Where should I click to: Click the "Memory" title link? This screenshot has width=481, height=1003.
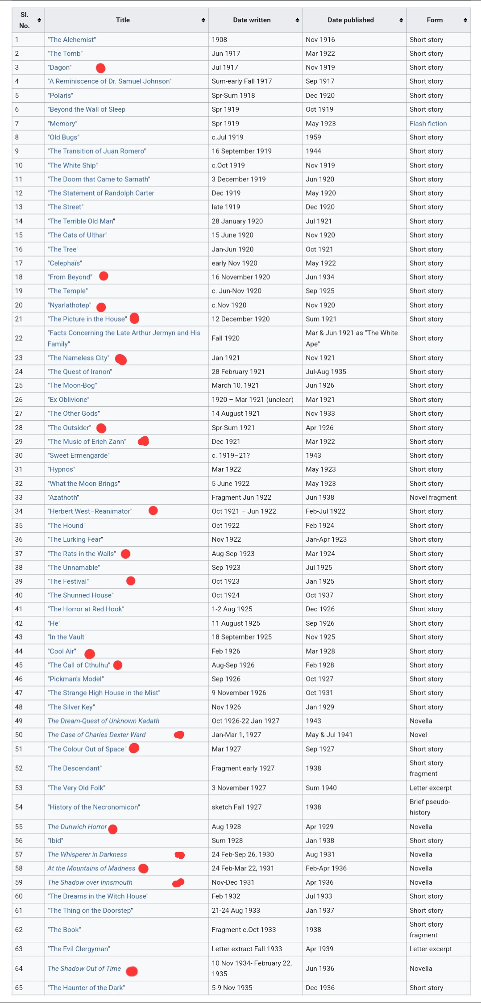(x=62, y=124)
